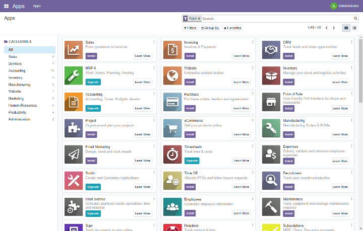Image resolution: width=363 pixels, height=231 pixels.
Task: Open the Sales card options menu
Action: (x=154, y=42)
